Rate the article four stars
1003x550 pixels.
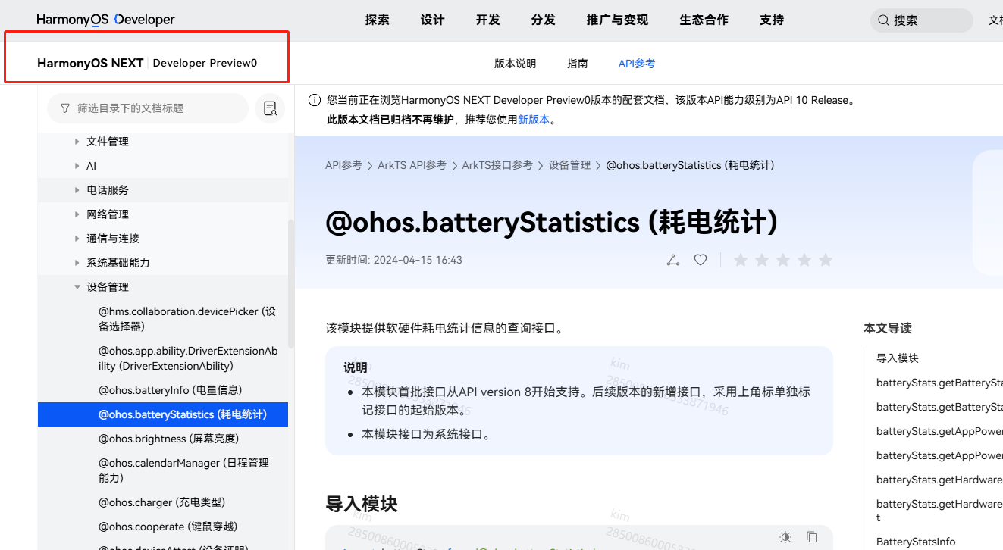click(x=804, y=260)
